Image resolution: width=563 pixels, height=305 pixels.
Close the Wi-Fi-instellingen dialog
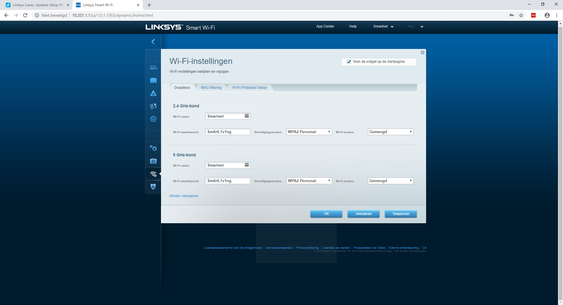(x=423, y=52)
